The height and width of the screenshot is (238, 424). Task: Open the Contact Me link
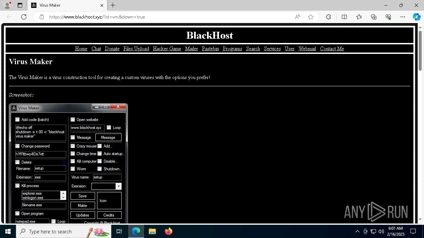332,49
